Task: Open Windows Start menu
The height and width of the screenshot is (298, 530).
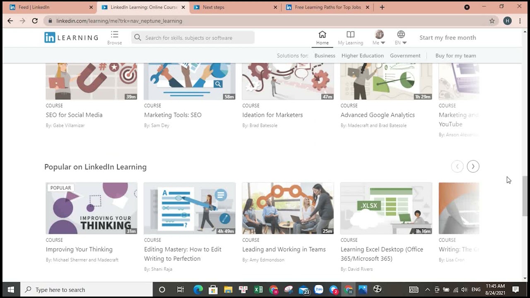Action: [x=11, y=290]
